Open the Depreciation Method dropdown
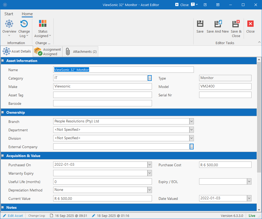Screen dimensions: 262x219 [x=150, y=190]
